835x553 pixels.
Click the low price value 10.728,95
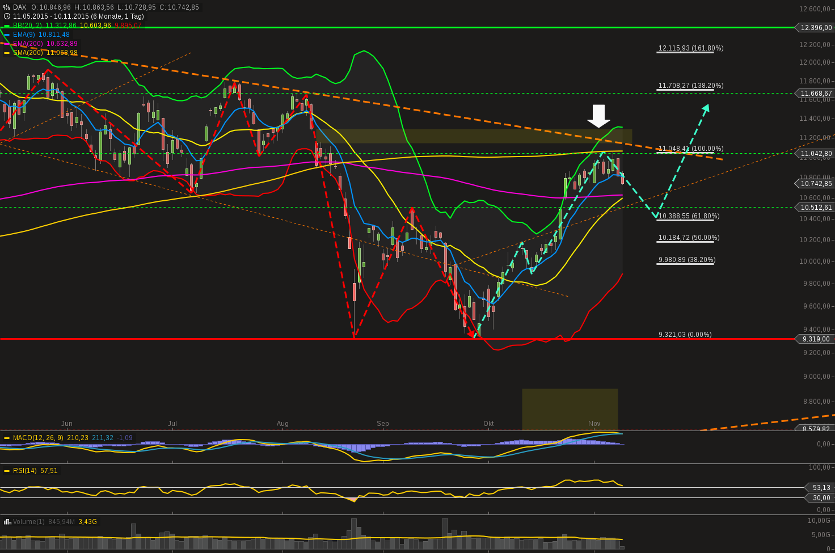coord(140,7)
